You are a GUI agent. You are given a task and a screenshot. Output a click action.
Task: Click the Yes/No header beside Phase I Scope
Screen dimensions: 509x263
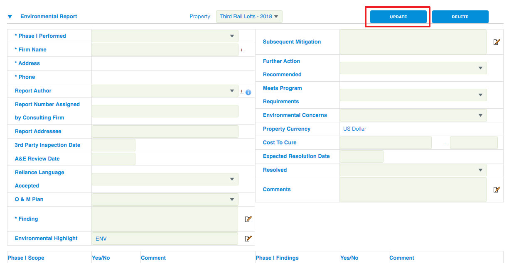click(x=101, y=258)
